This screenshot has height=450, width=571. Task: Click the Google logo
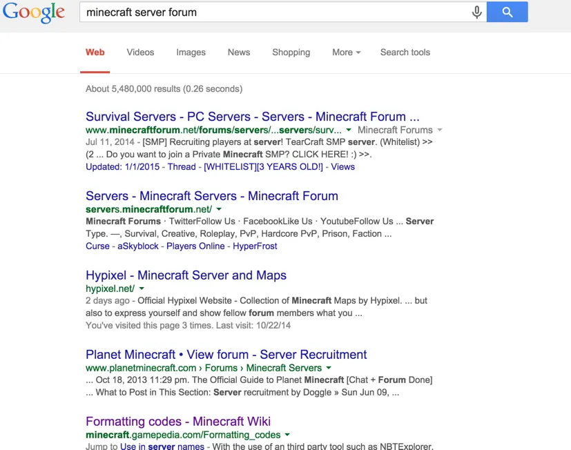(34, 12)
